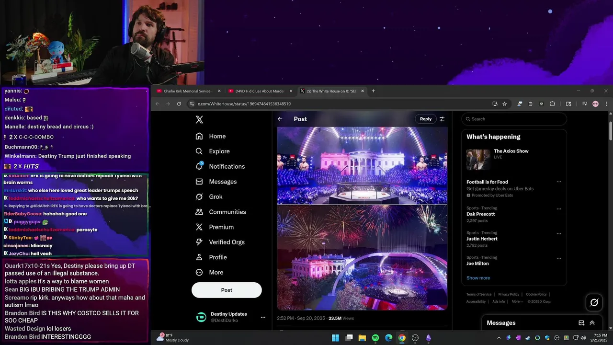This screenshot has height=345, width=613.
Task: Click page vertical scrollbar
Action: pos(611,131)
